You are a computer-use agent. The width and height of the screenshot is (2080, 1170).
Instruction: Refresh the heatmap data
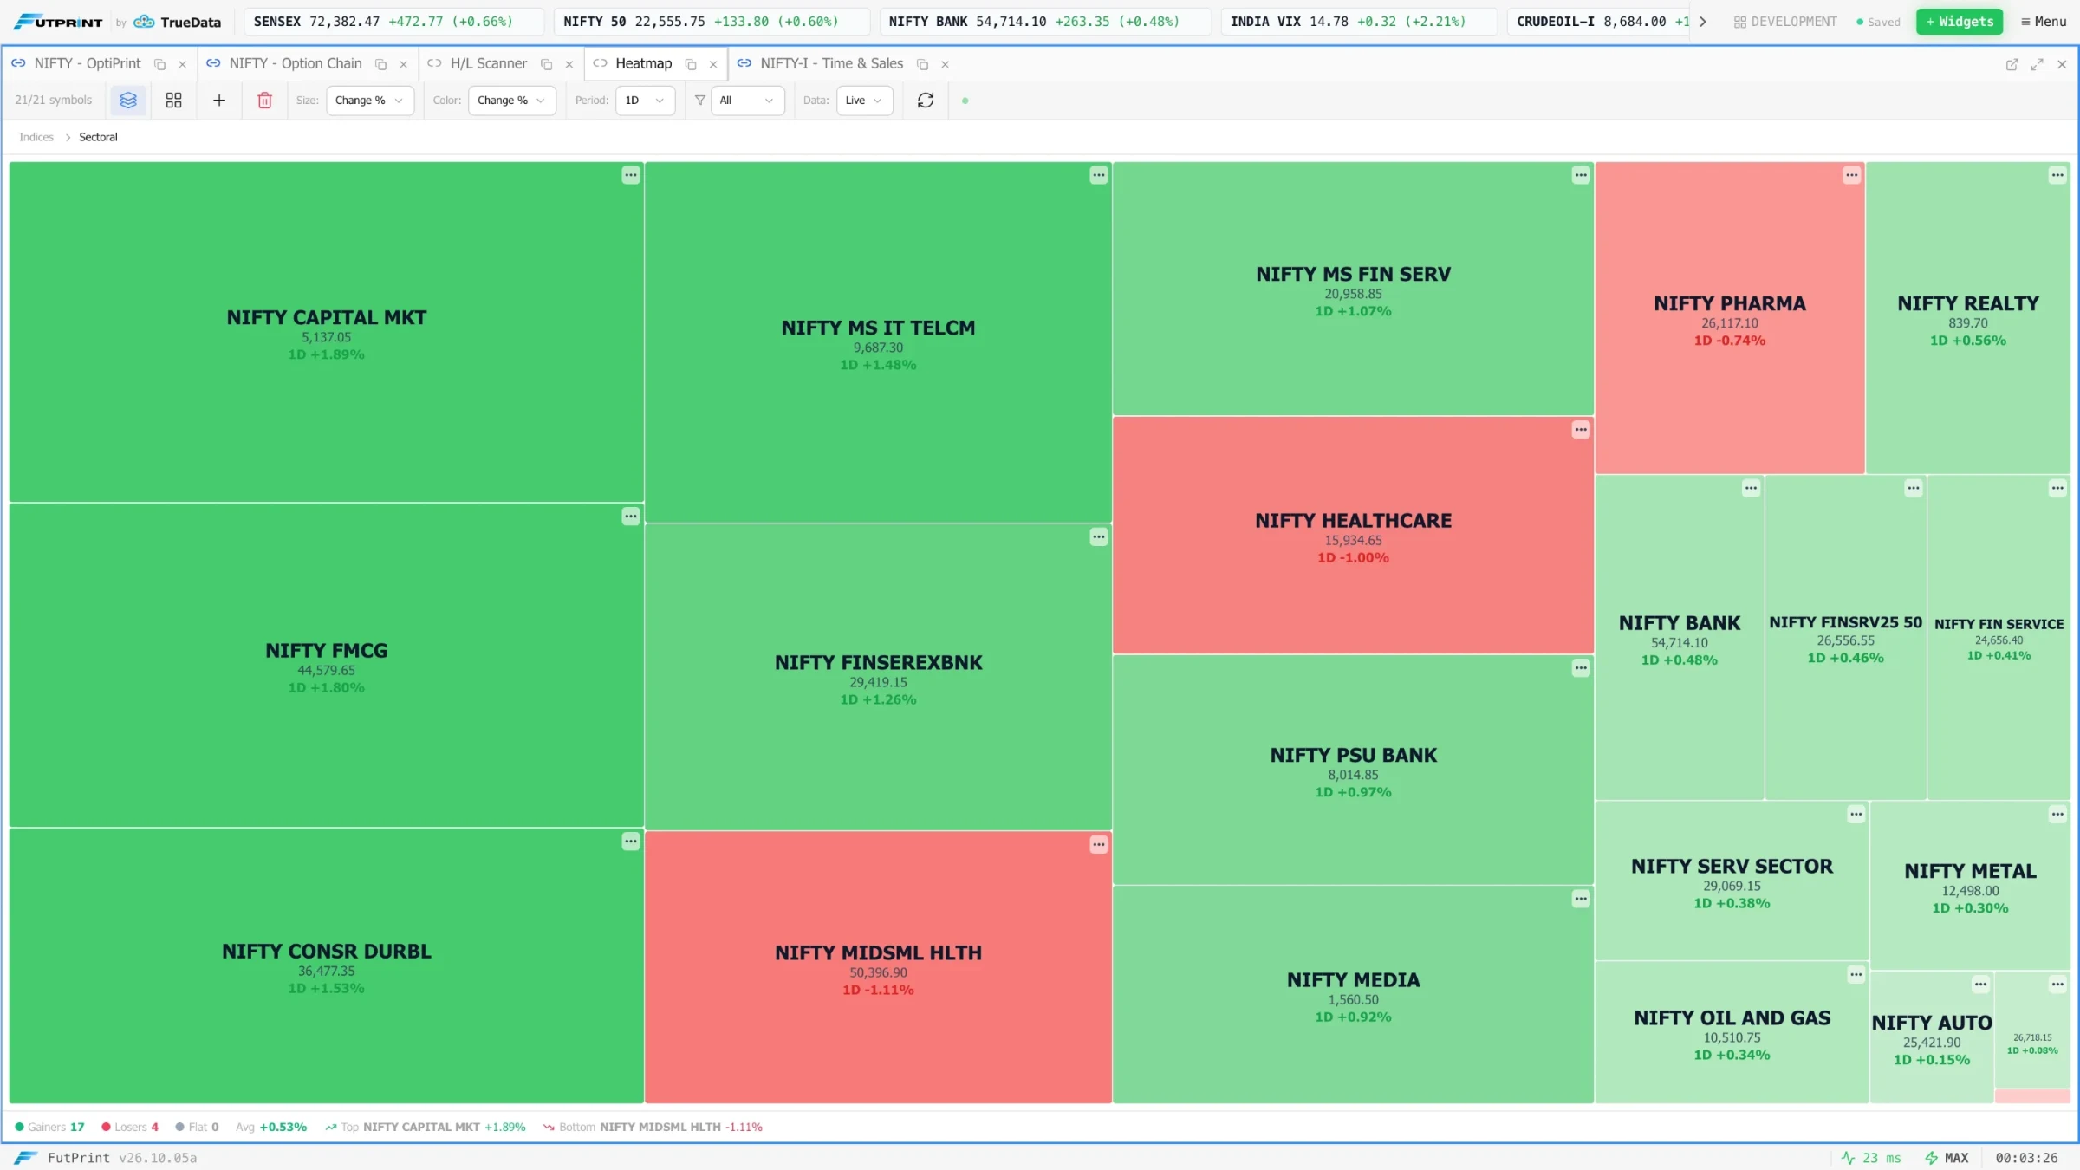(x=926, y=101)
